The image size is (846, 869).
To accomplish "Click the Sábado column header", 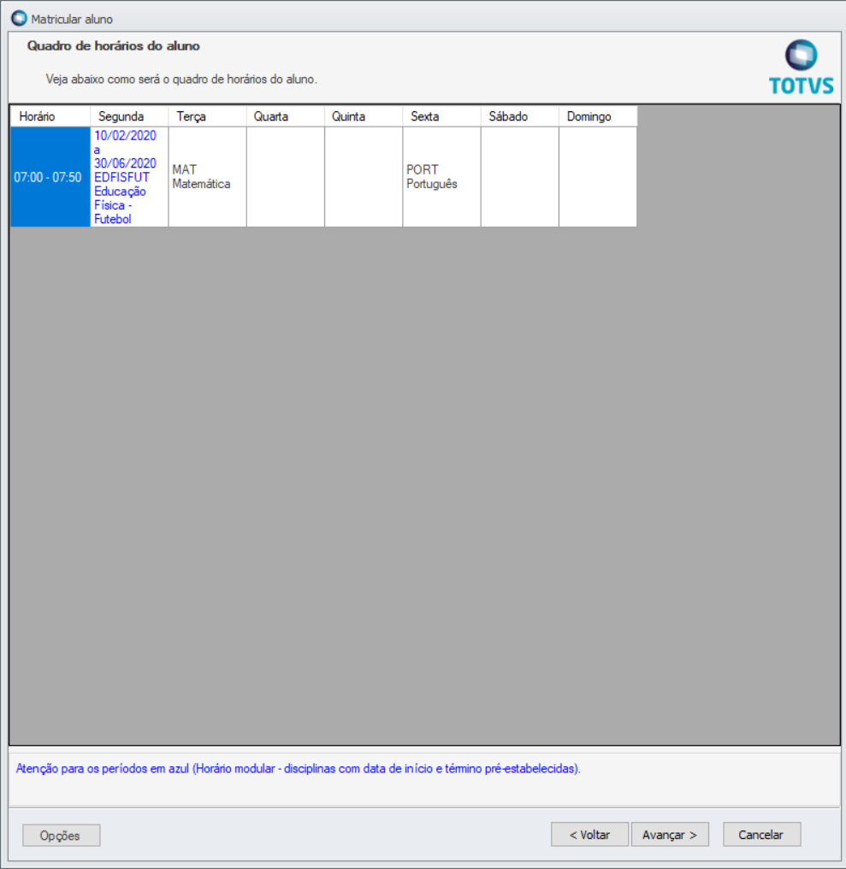I will [x=520, y=116].
